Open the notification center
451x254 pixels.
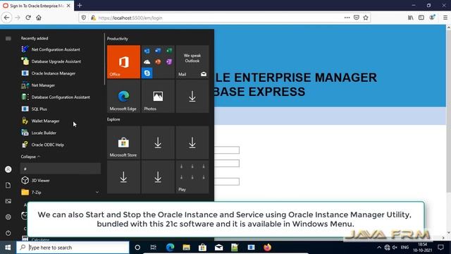(440, 248)
